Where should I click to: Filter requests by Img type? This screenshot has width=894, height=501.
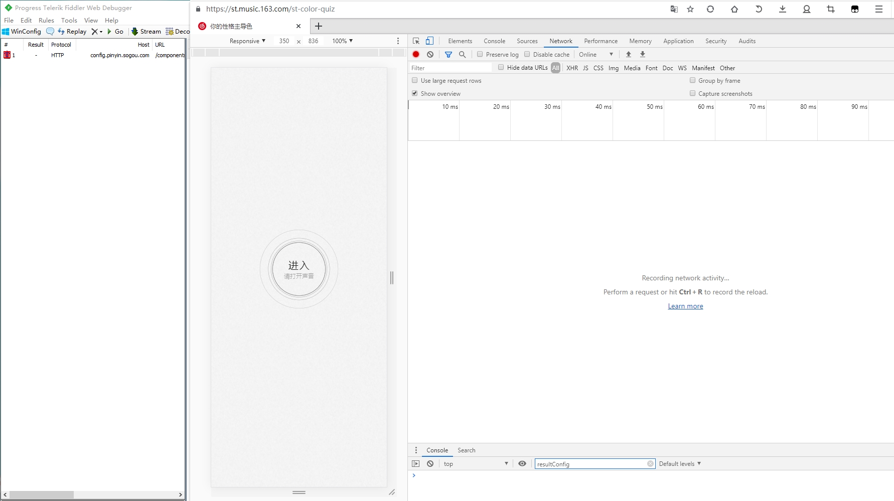coord(614,68)
